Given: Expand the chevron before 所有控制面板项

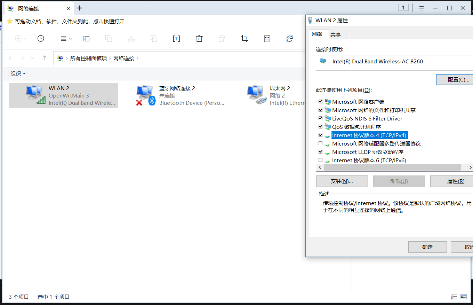Looking at the screenshot, I should (67, 58).
